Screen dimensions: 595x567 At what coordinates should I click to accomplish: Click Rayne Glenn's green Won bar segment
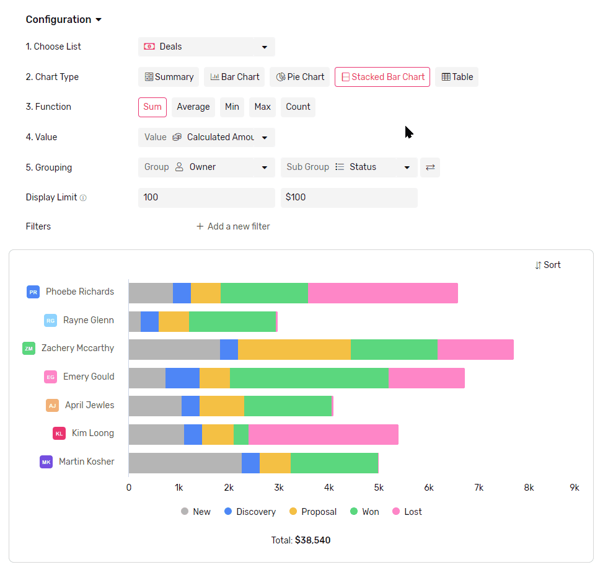tap(232, 322)
